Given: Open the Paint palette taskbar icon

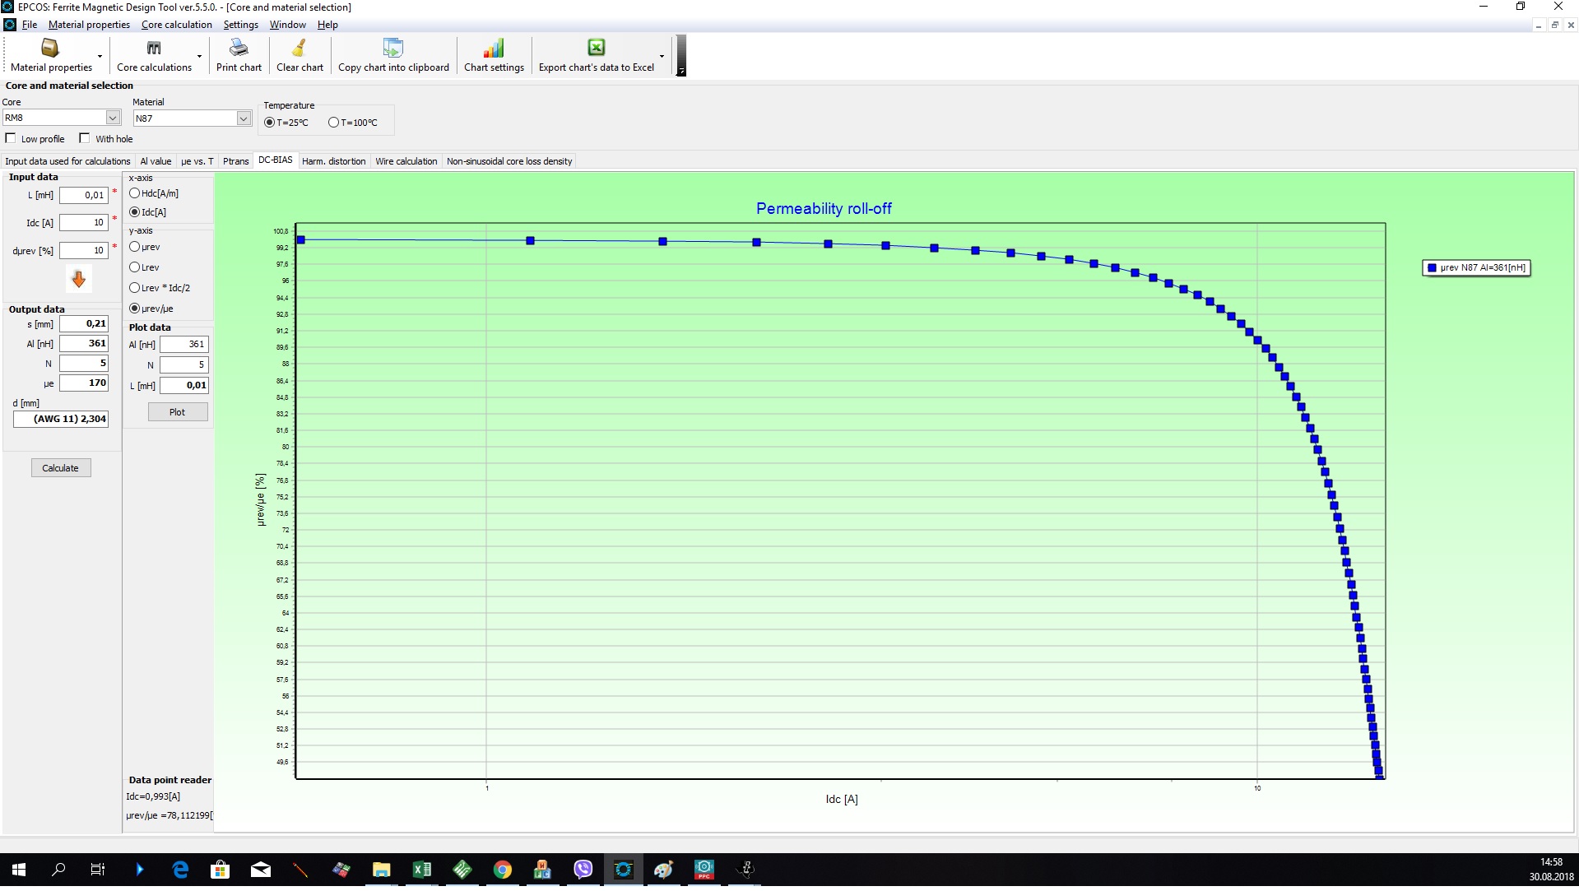Looking at the screenshot, I should pyautogui.click(x=664, y=870).
